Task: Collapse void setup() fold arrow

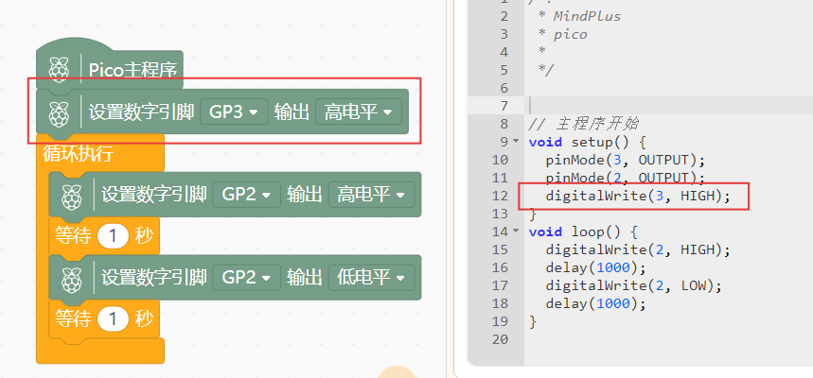Action: tap(516, 142)
